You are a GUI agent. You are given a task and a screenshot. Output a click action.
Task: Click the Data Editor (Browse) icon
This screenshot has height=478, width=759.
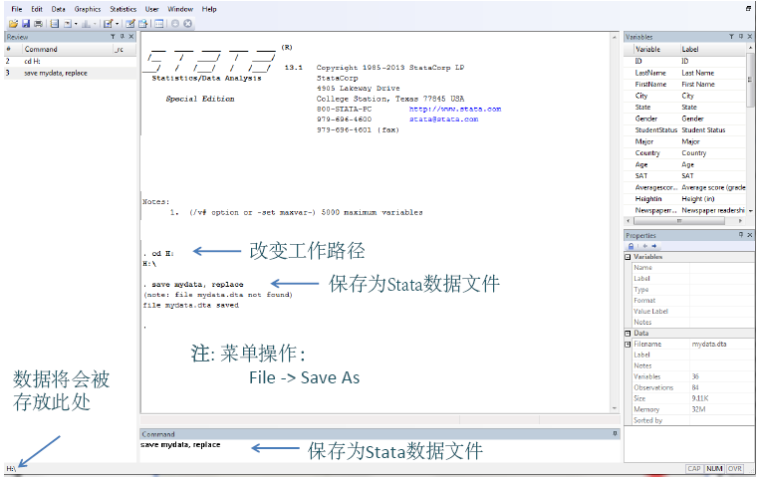142,23
